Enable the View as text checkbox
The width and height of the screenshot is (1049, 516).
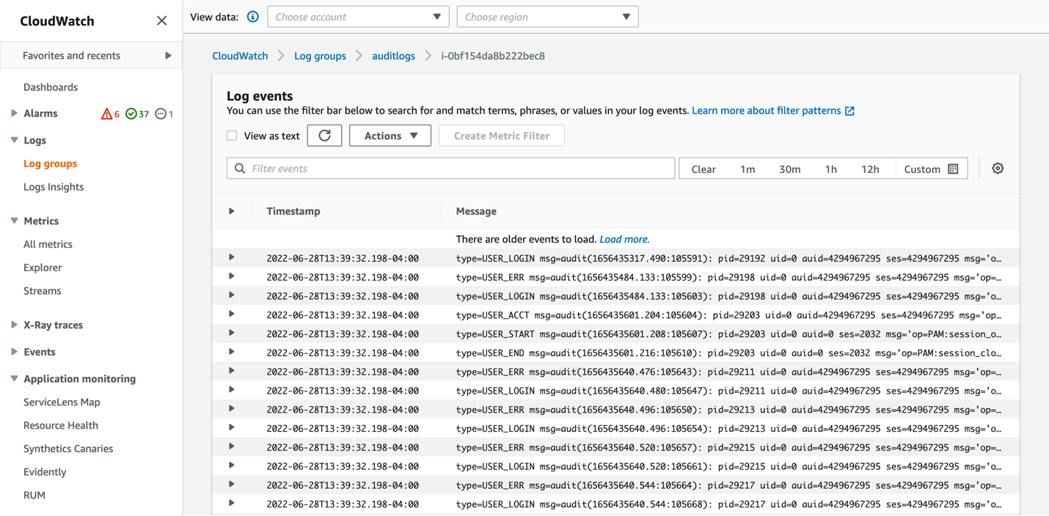pyautogui.click(x=232, y=136)
